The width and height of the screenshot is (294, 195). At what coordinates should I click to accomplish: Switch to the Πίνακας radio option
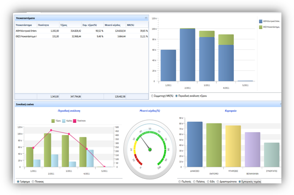33,181
